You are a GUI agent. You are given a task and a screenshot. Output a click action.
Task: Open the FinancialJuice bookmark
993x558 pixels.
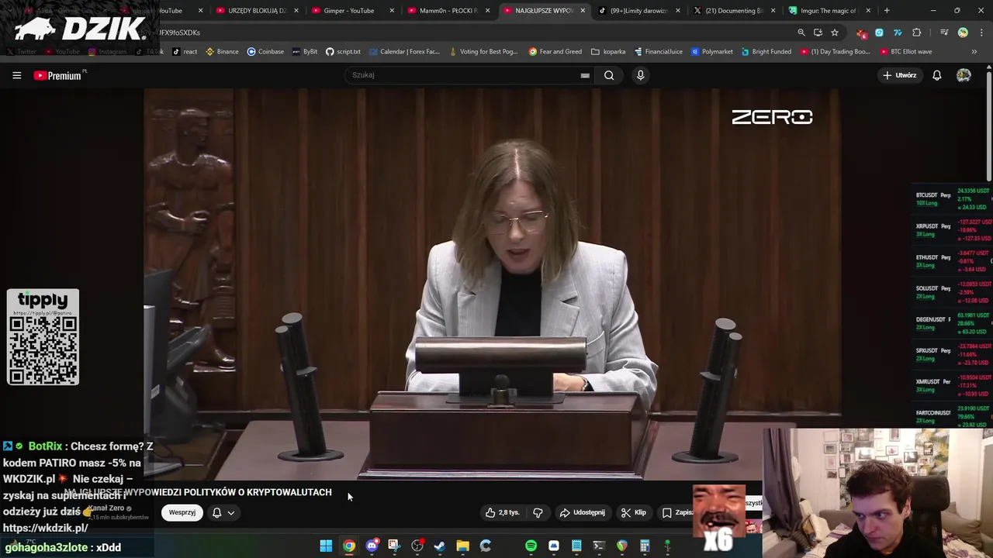point(658,52)
